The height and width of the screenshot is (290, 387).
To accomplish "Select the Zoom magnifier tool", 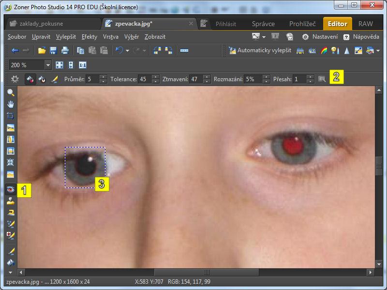I will [x=11, y=92].
